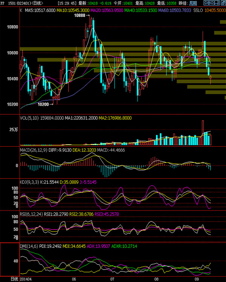Click the MDI:34.6645 value

74,246
